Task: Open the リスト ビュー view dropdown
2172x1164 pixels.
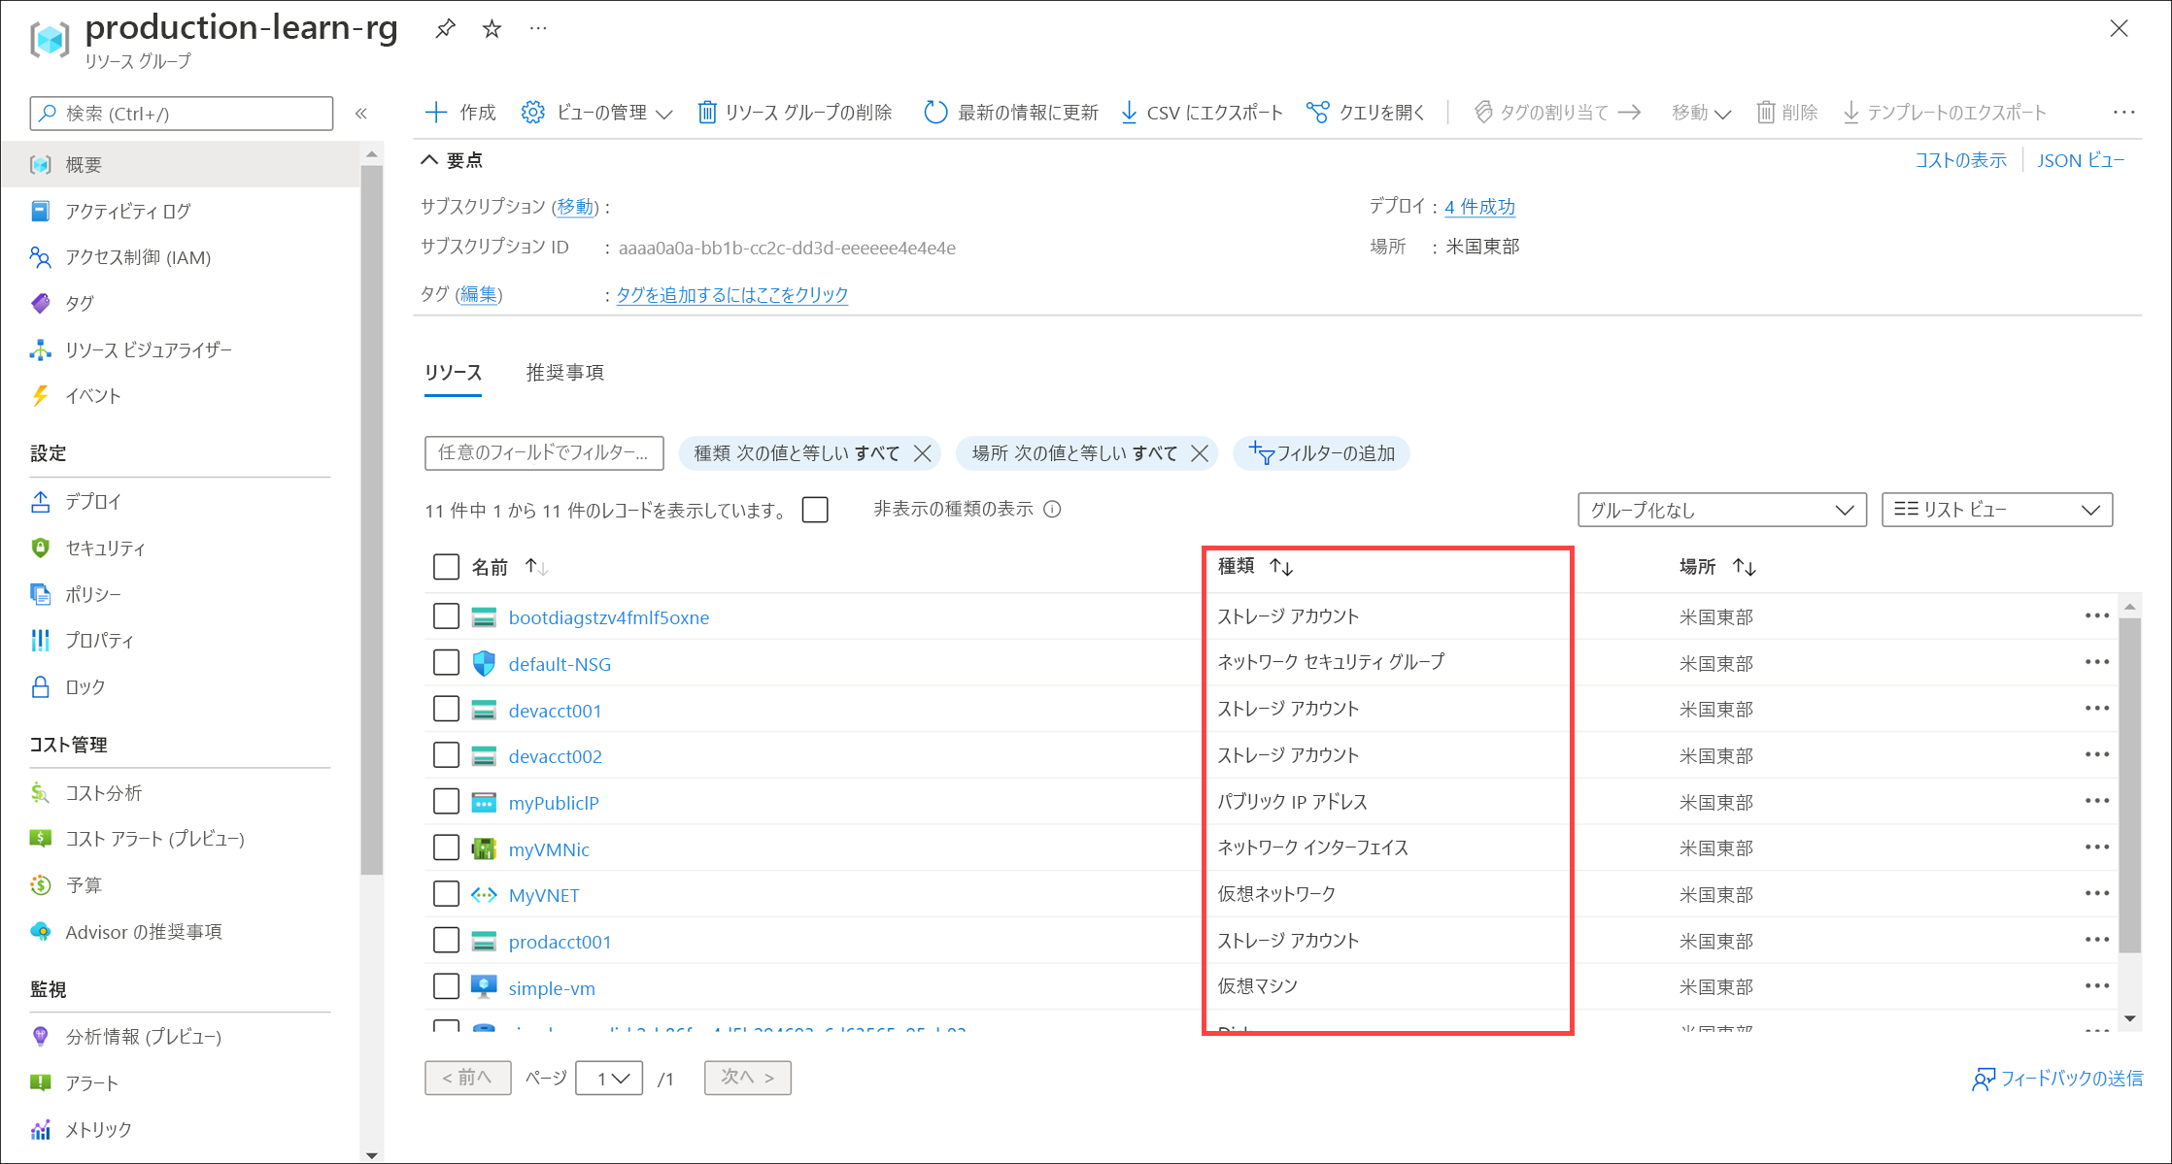Action: pyautogui.click(x=1997, y=510)
